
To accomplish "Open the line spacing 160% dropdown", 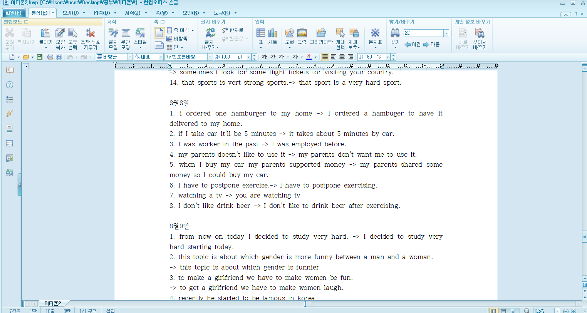I will click(x=387, y=57).
